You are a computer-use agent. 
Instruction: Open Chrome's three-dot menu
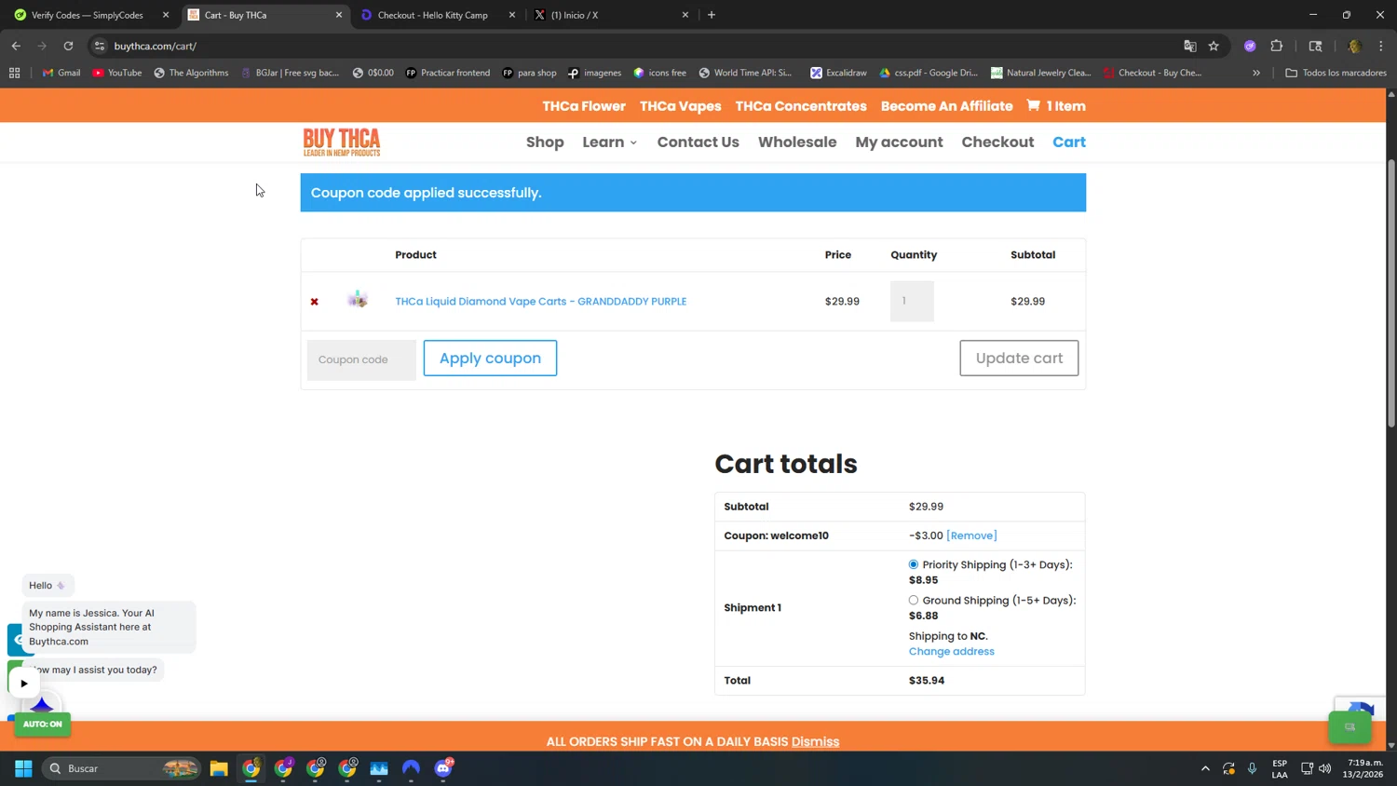click(1381, 46)
